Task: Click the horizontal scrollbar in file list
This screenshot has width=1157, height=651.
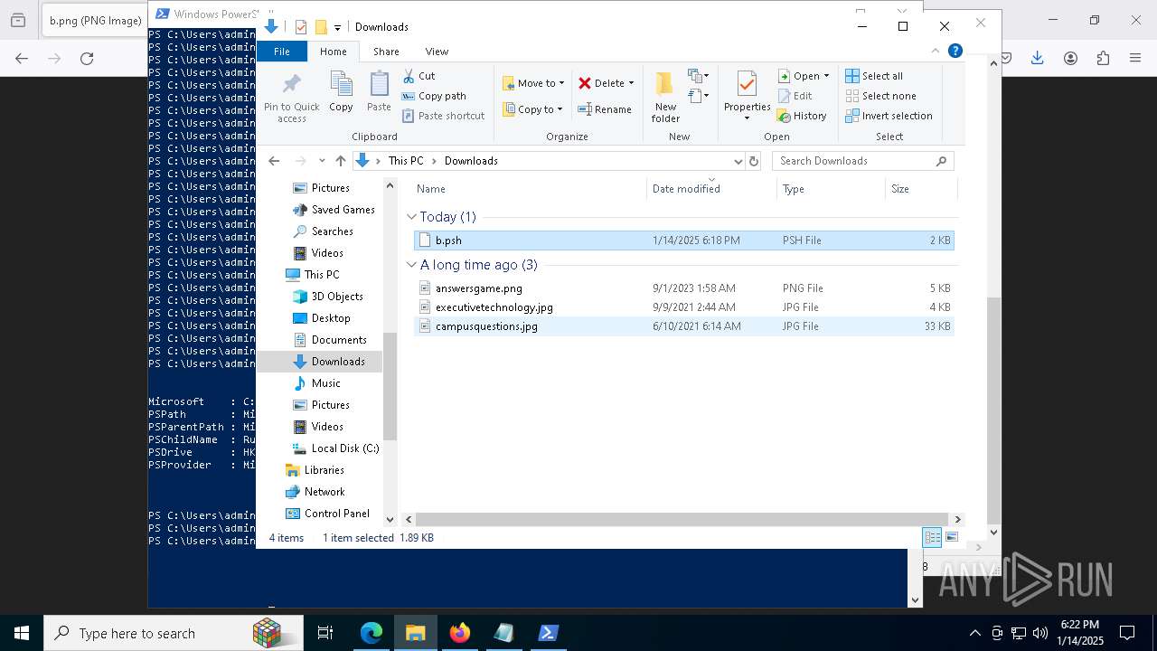Action: pos(682,520)
